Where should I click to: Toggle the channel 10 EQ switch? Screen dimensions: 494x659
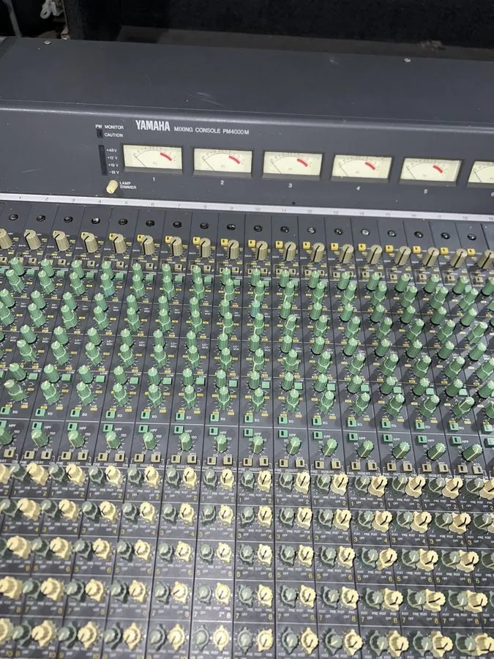(x=248, y=418)
